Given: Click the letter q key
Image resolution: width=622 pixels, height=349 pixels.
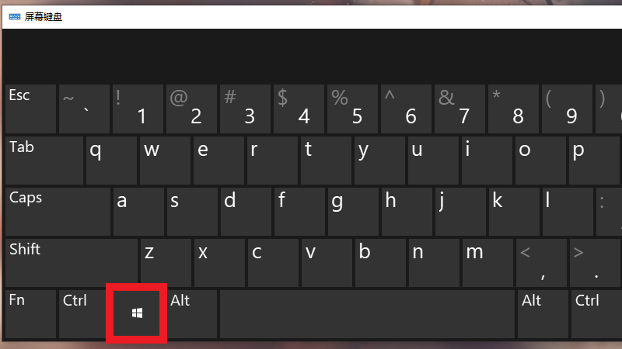Looking at the screenshot, I should (111, 161).
